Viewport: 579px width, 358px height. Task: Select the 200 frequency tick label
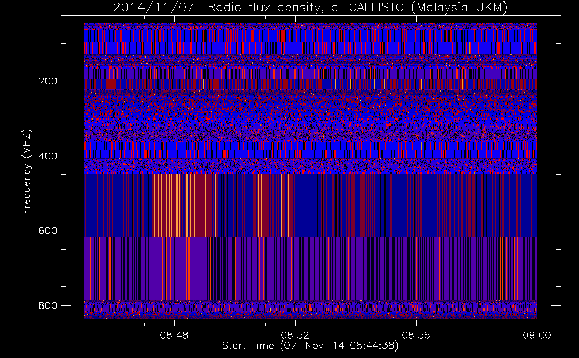[x=48, y=81]
